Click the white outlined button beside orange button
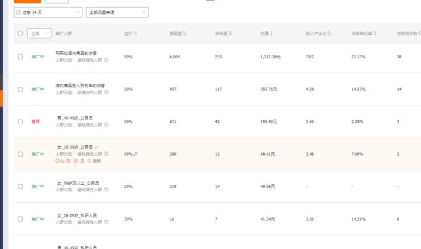 click(57, 1)
